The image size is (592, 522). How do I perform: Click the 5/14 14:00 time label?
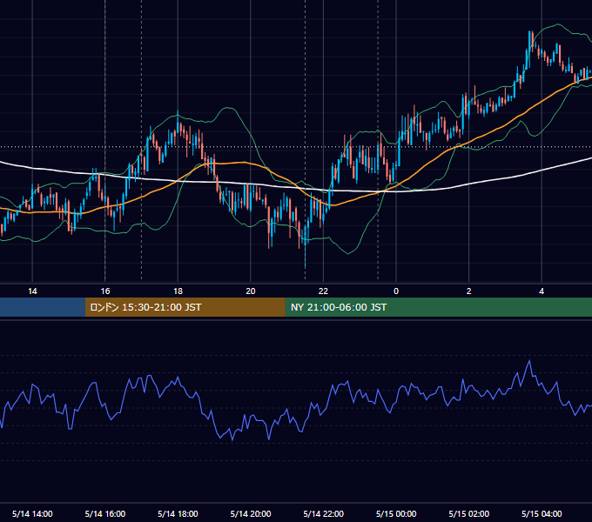point(32,513)
